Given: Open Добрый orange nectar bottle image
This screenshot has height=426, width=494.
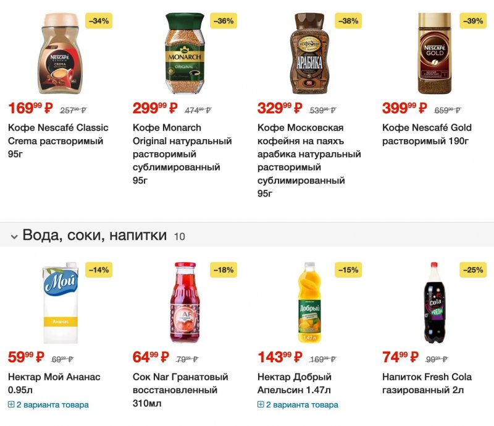Looking at the screenshot, I should coord(309,303).
